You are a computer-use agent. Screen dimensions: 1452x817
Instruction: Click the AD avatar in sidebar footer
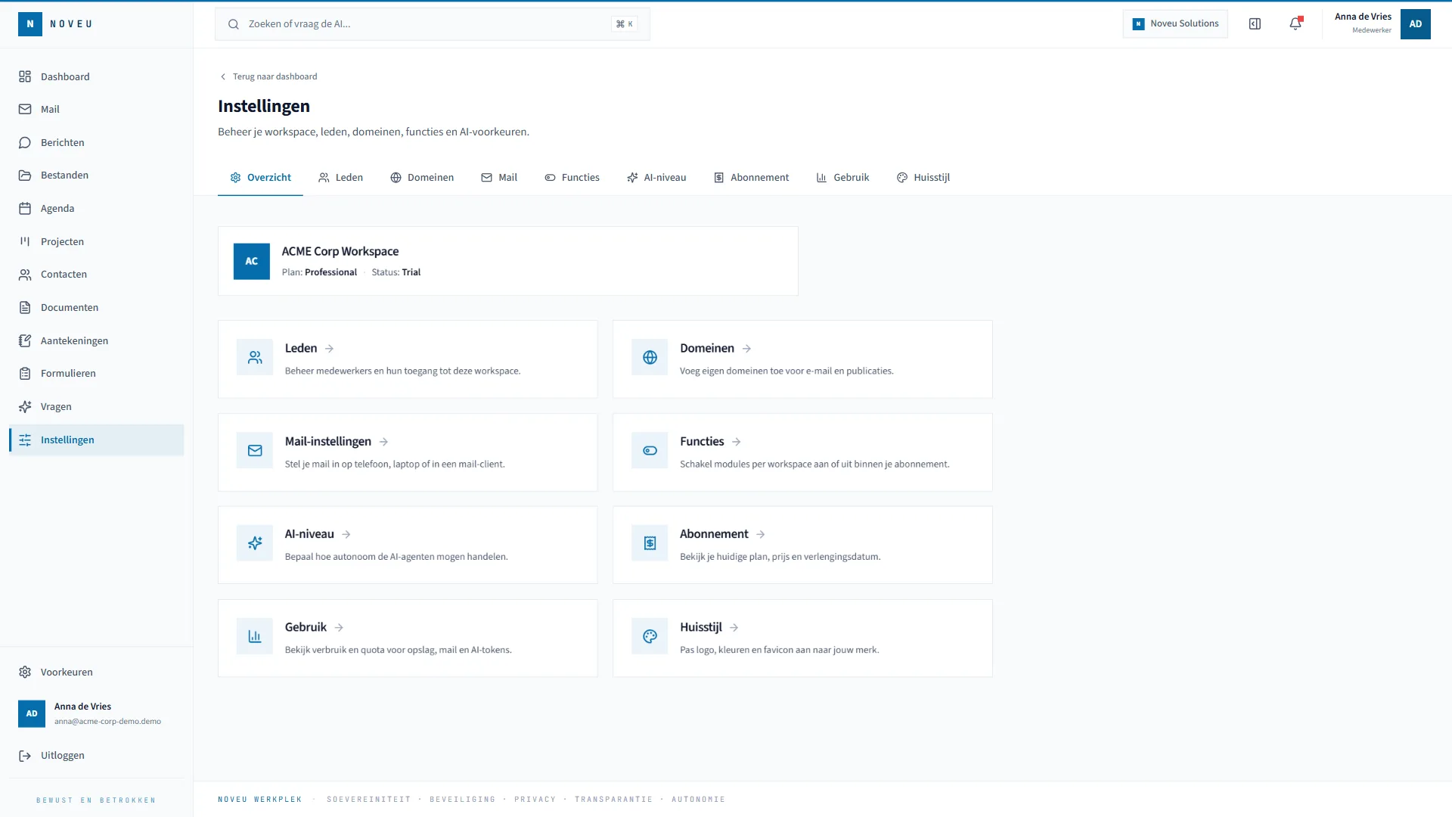point(32,713)
